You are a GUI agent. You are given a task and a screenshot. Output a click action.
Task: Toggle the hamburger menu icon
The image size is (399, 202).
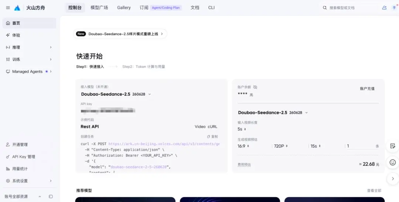pyautogui.click(x=8, y=8)
